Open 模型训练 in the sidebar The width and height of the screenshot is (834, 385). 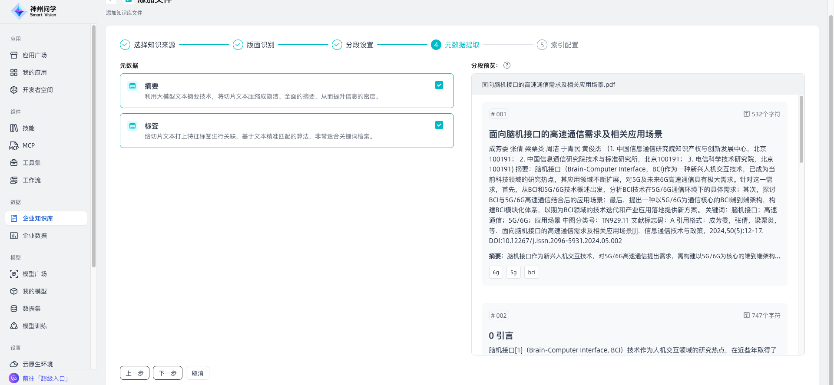[35, 326]
